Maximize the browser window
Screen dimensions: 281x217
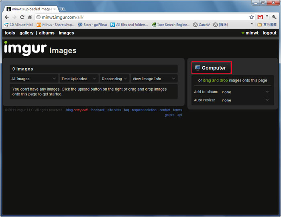point(263,3)
